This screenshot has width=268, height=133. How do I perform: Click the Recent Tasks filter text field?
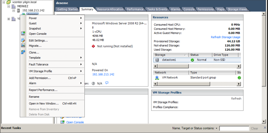[234, 129]
